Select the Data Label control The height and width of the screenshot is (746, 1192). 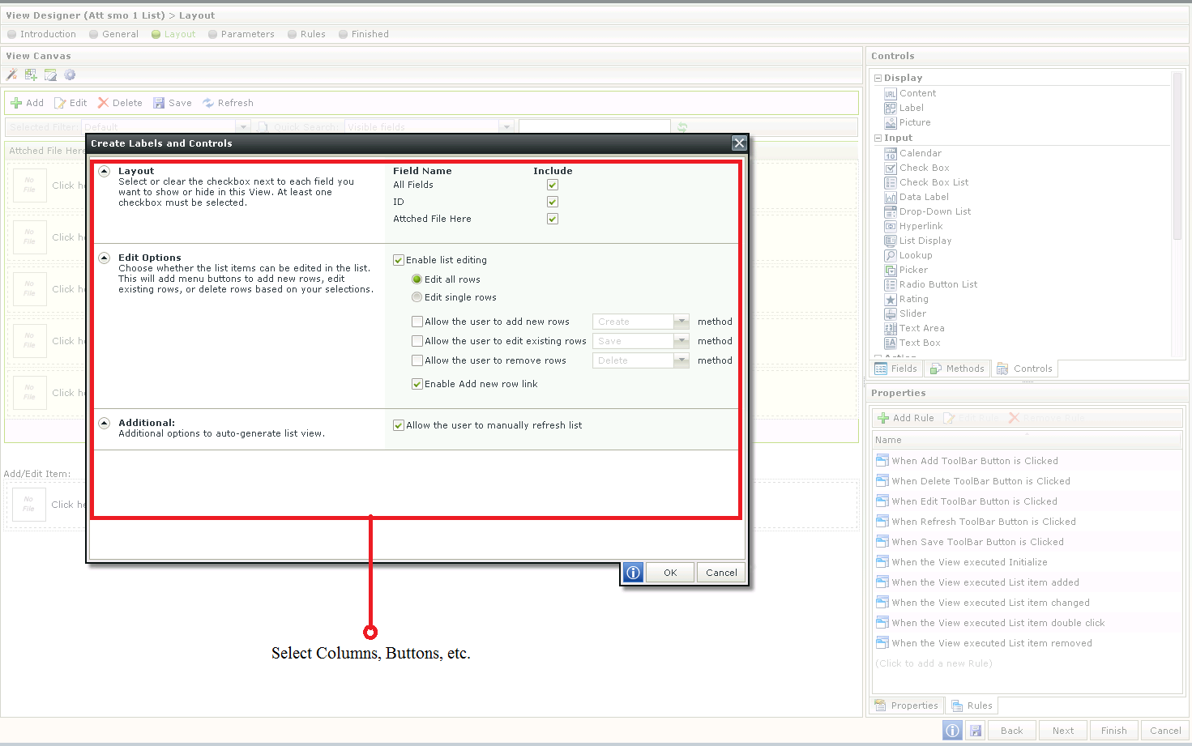[x=916, y=197]
